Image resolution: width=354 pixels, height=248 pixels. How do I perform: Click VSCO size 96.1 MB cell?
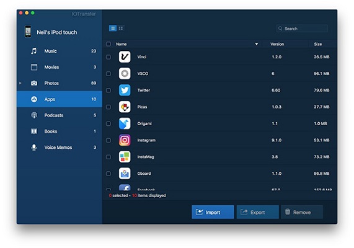[322, 73]
